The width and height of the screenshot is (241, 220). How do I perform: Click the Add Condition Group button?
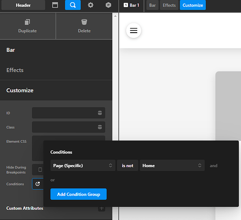click(x=79, y=194)
